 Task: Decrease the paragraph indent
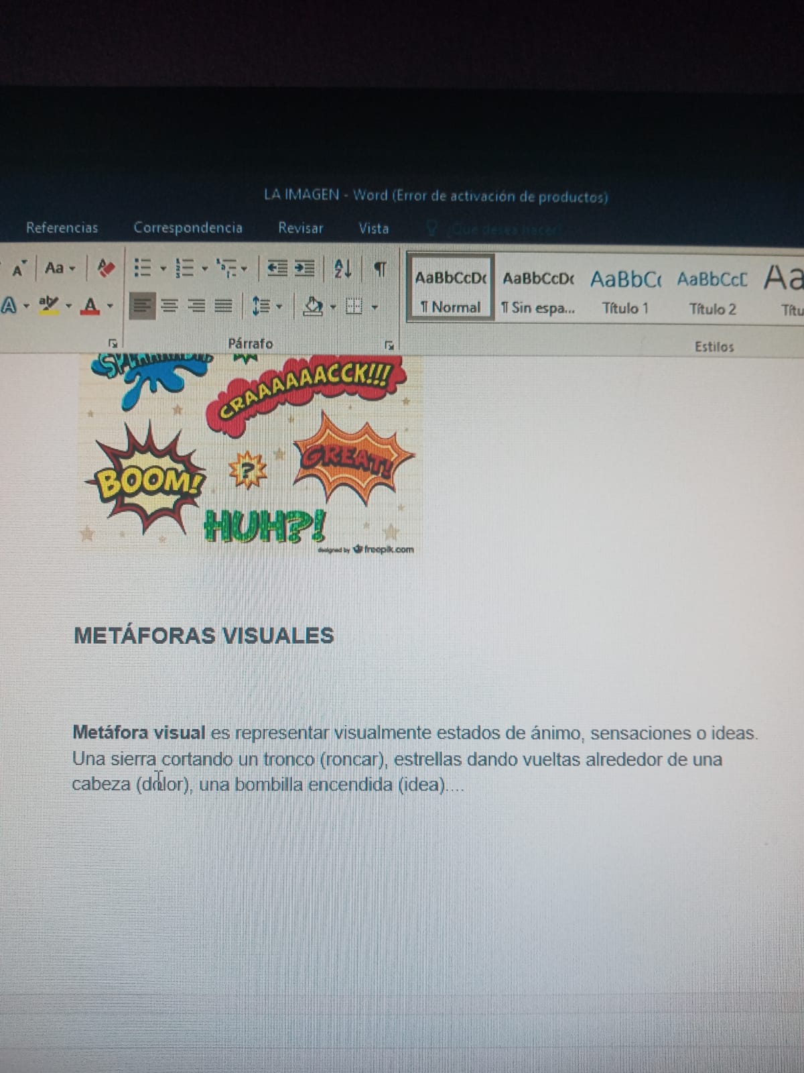pyautogui.click(x=277, y=269)
